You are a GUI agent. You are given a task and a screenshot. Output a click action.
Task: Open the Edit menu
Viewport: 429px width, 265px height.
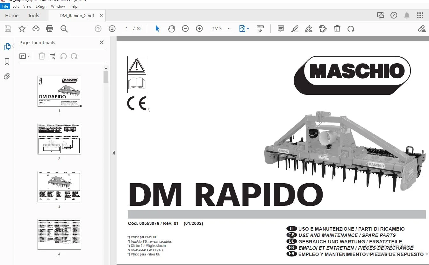[16, 6]
